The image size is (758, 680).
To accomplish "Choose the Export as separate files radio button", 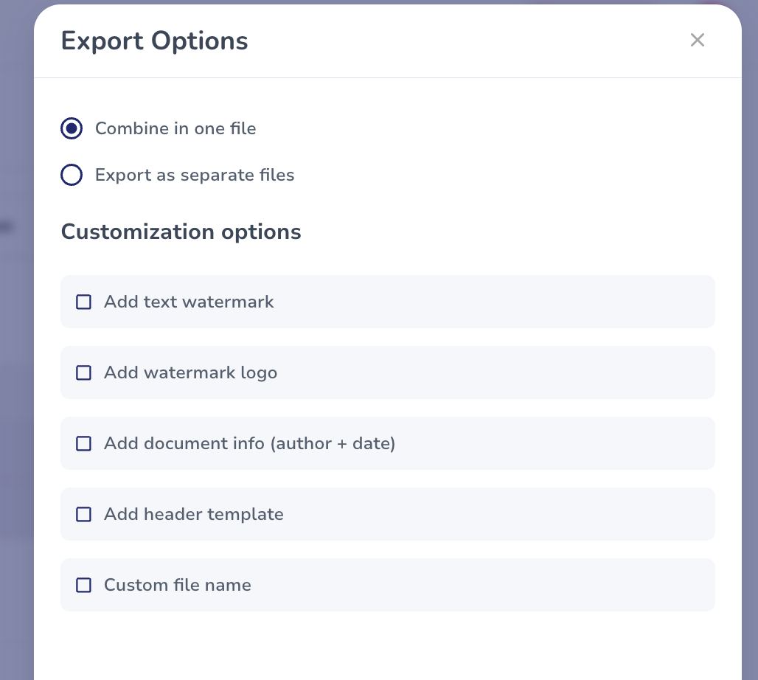I will [72, 175].
